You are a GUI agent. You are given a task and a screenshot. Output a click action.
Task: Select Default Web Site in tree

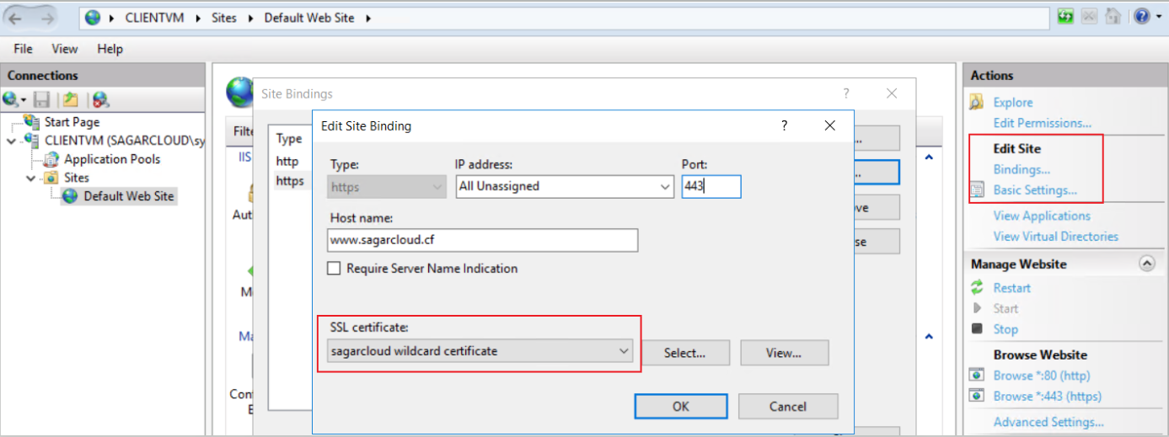128,196
